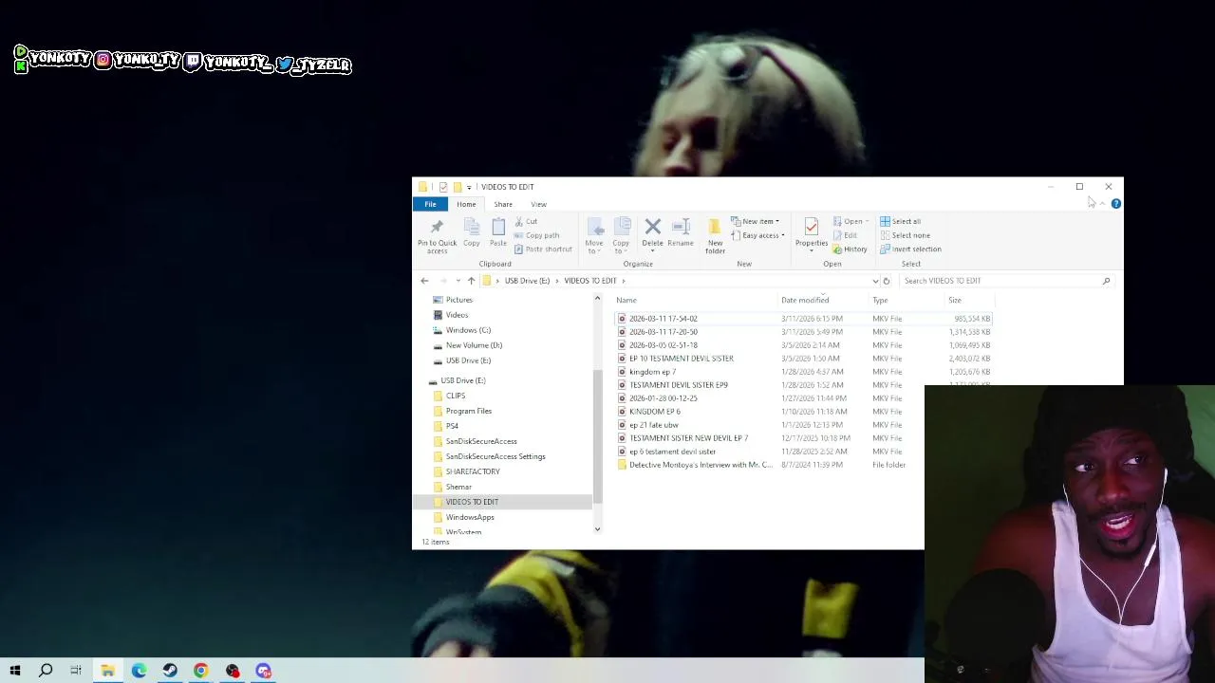The height and width of the screenshot is (683, 1215).
Task: Switch to the Share ribbon tab
Action: click(x=503, y=204)
